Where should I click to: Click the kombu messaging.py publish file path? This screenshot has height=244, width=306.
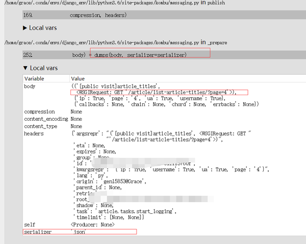101,3
